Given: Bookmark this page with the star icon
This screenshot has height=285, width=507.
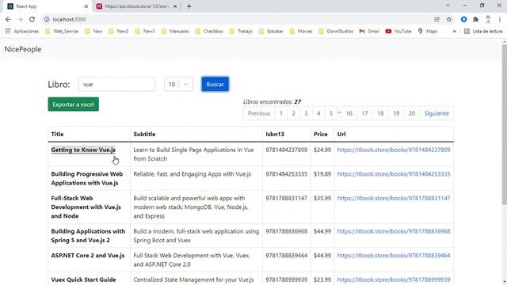Looking at the screenshot, I should [x=449, y=19].
